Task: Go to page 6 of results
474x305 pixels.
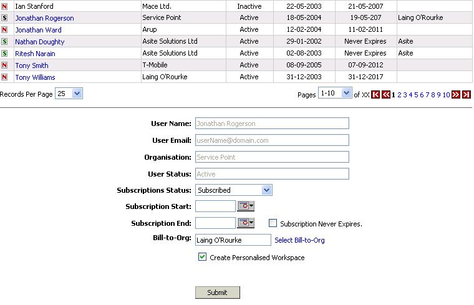Action: coord(422,95)
